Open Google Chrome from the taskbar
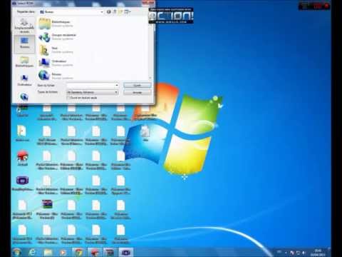 79,252
